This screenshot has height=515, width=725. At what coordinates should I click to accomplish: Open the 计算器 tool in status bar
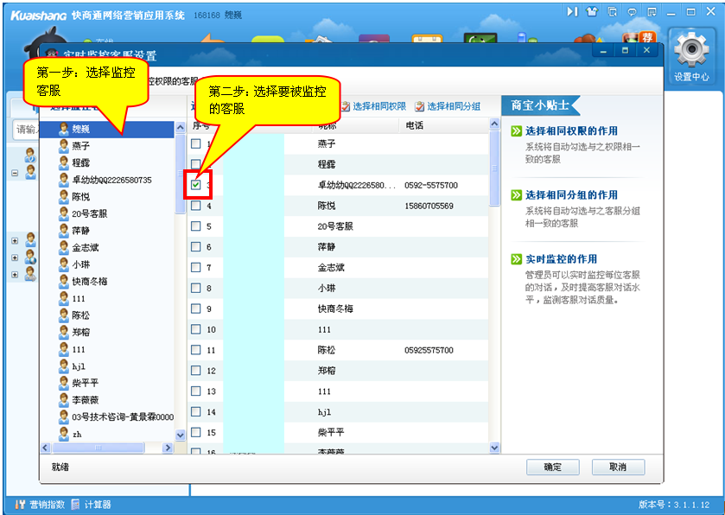point(77,505)
